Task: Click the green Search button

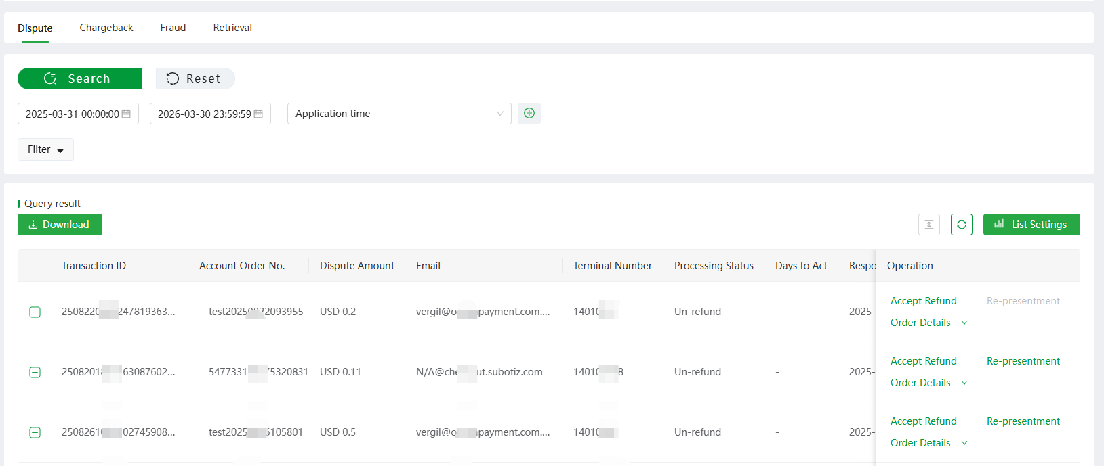Action: [x=80, y=78]
